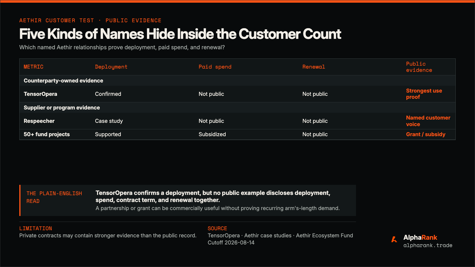
Task: Click the LIMITATION heading
Action: point(36,228)
